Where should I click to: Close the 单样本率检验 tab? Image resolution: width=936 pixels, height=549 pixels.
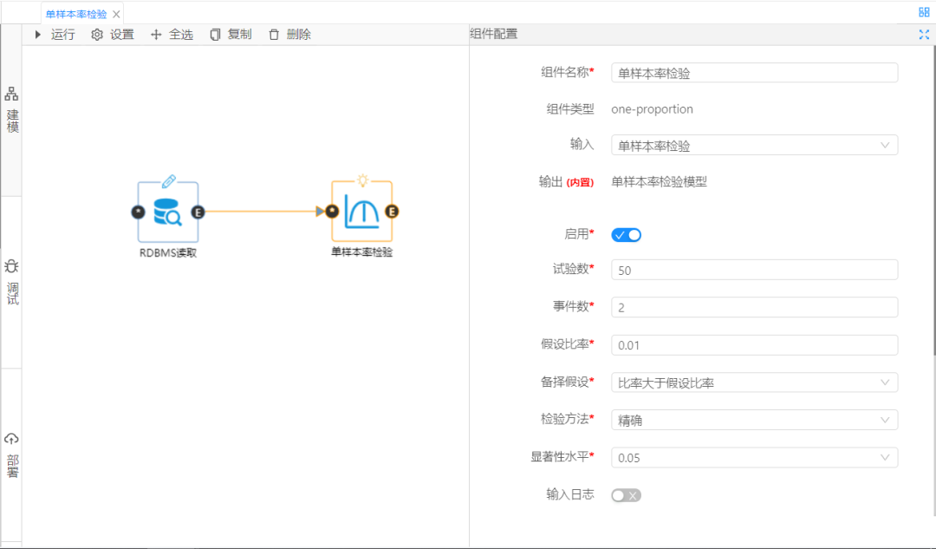[116, 14]
